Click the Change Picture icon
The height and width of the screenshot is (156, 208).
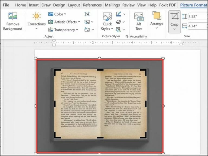[87, 22]
